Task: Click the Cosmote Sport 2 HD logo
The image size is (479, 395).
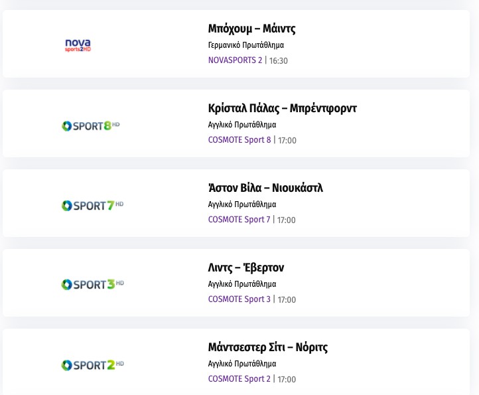Action: 92,364
